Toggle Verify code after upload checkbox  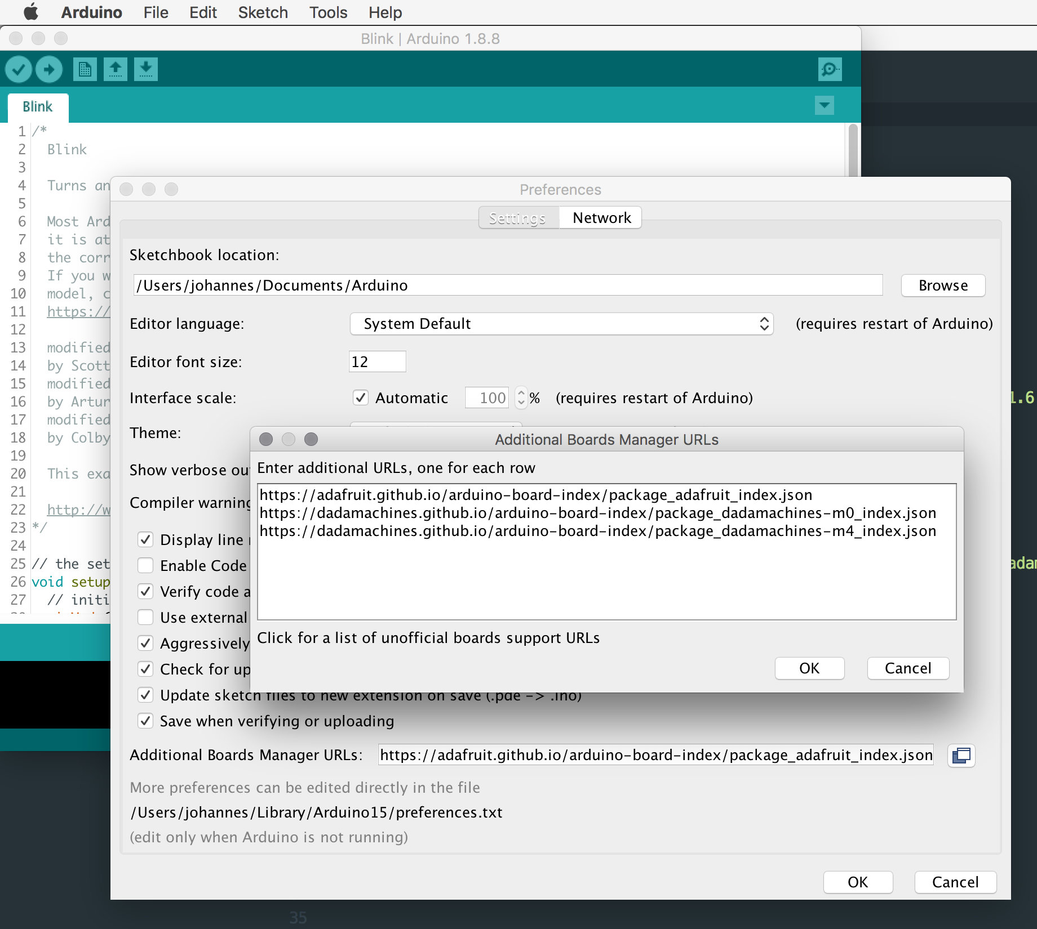pyautogui.click(x=145, y=591)
